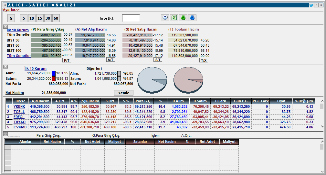Click the green blocks toolbar icon
This screenshot has height=175, width=326.
coord(183,18)
